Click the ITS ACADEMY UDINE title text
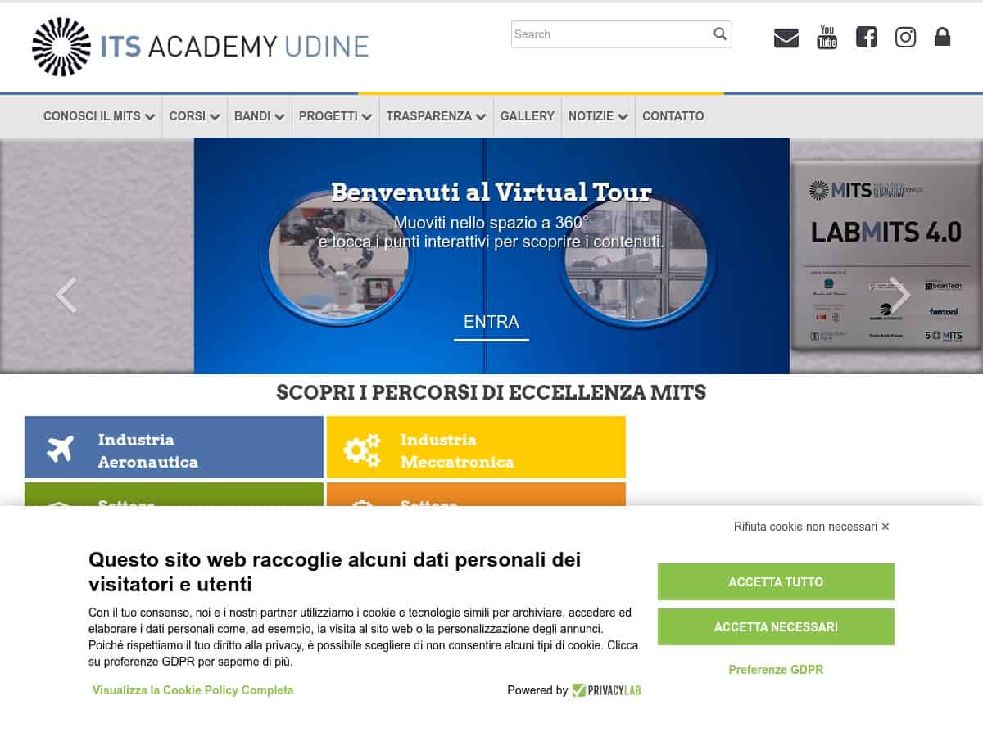The height and width of the screenshot is (737, 983). 234,46
